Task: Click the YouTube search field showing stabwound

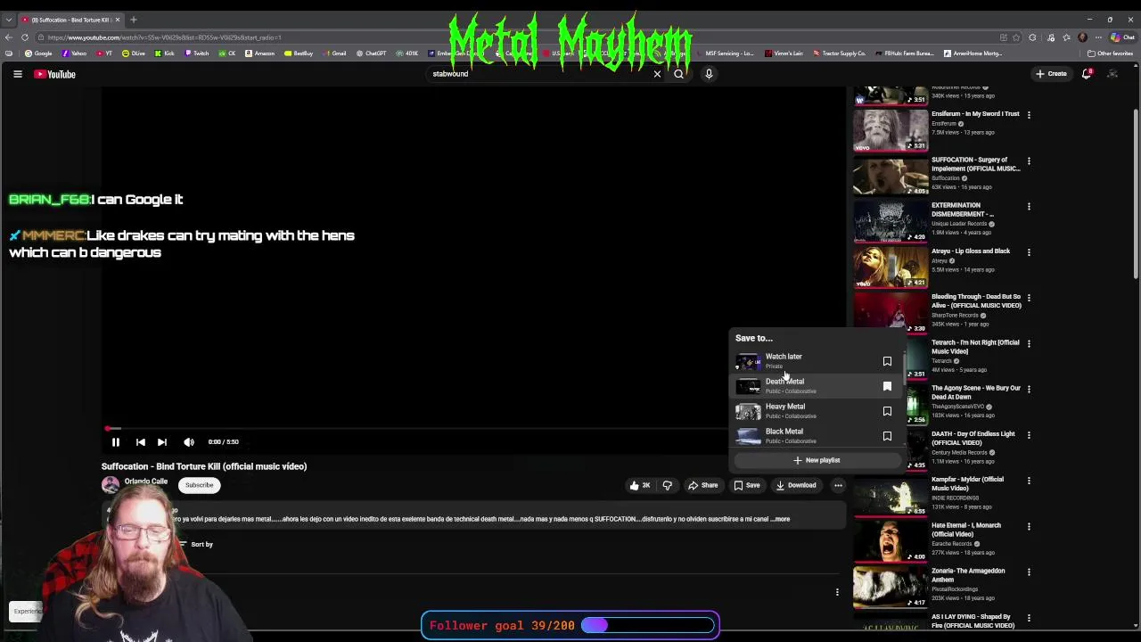Action: [x=539, y=74]
